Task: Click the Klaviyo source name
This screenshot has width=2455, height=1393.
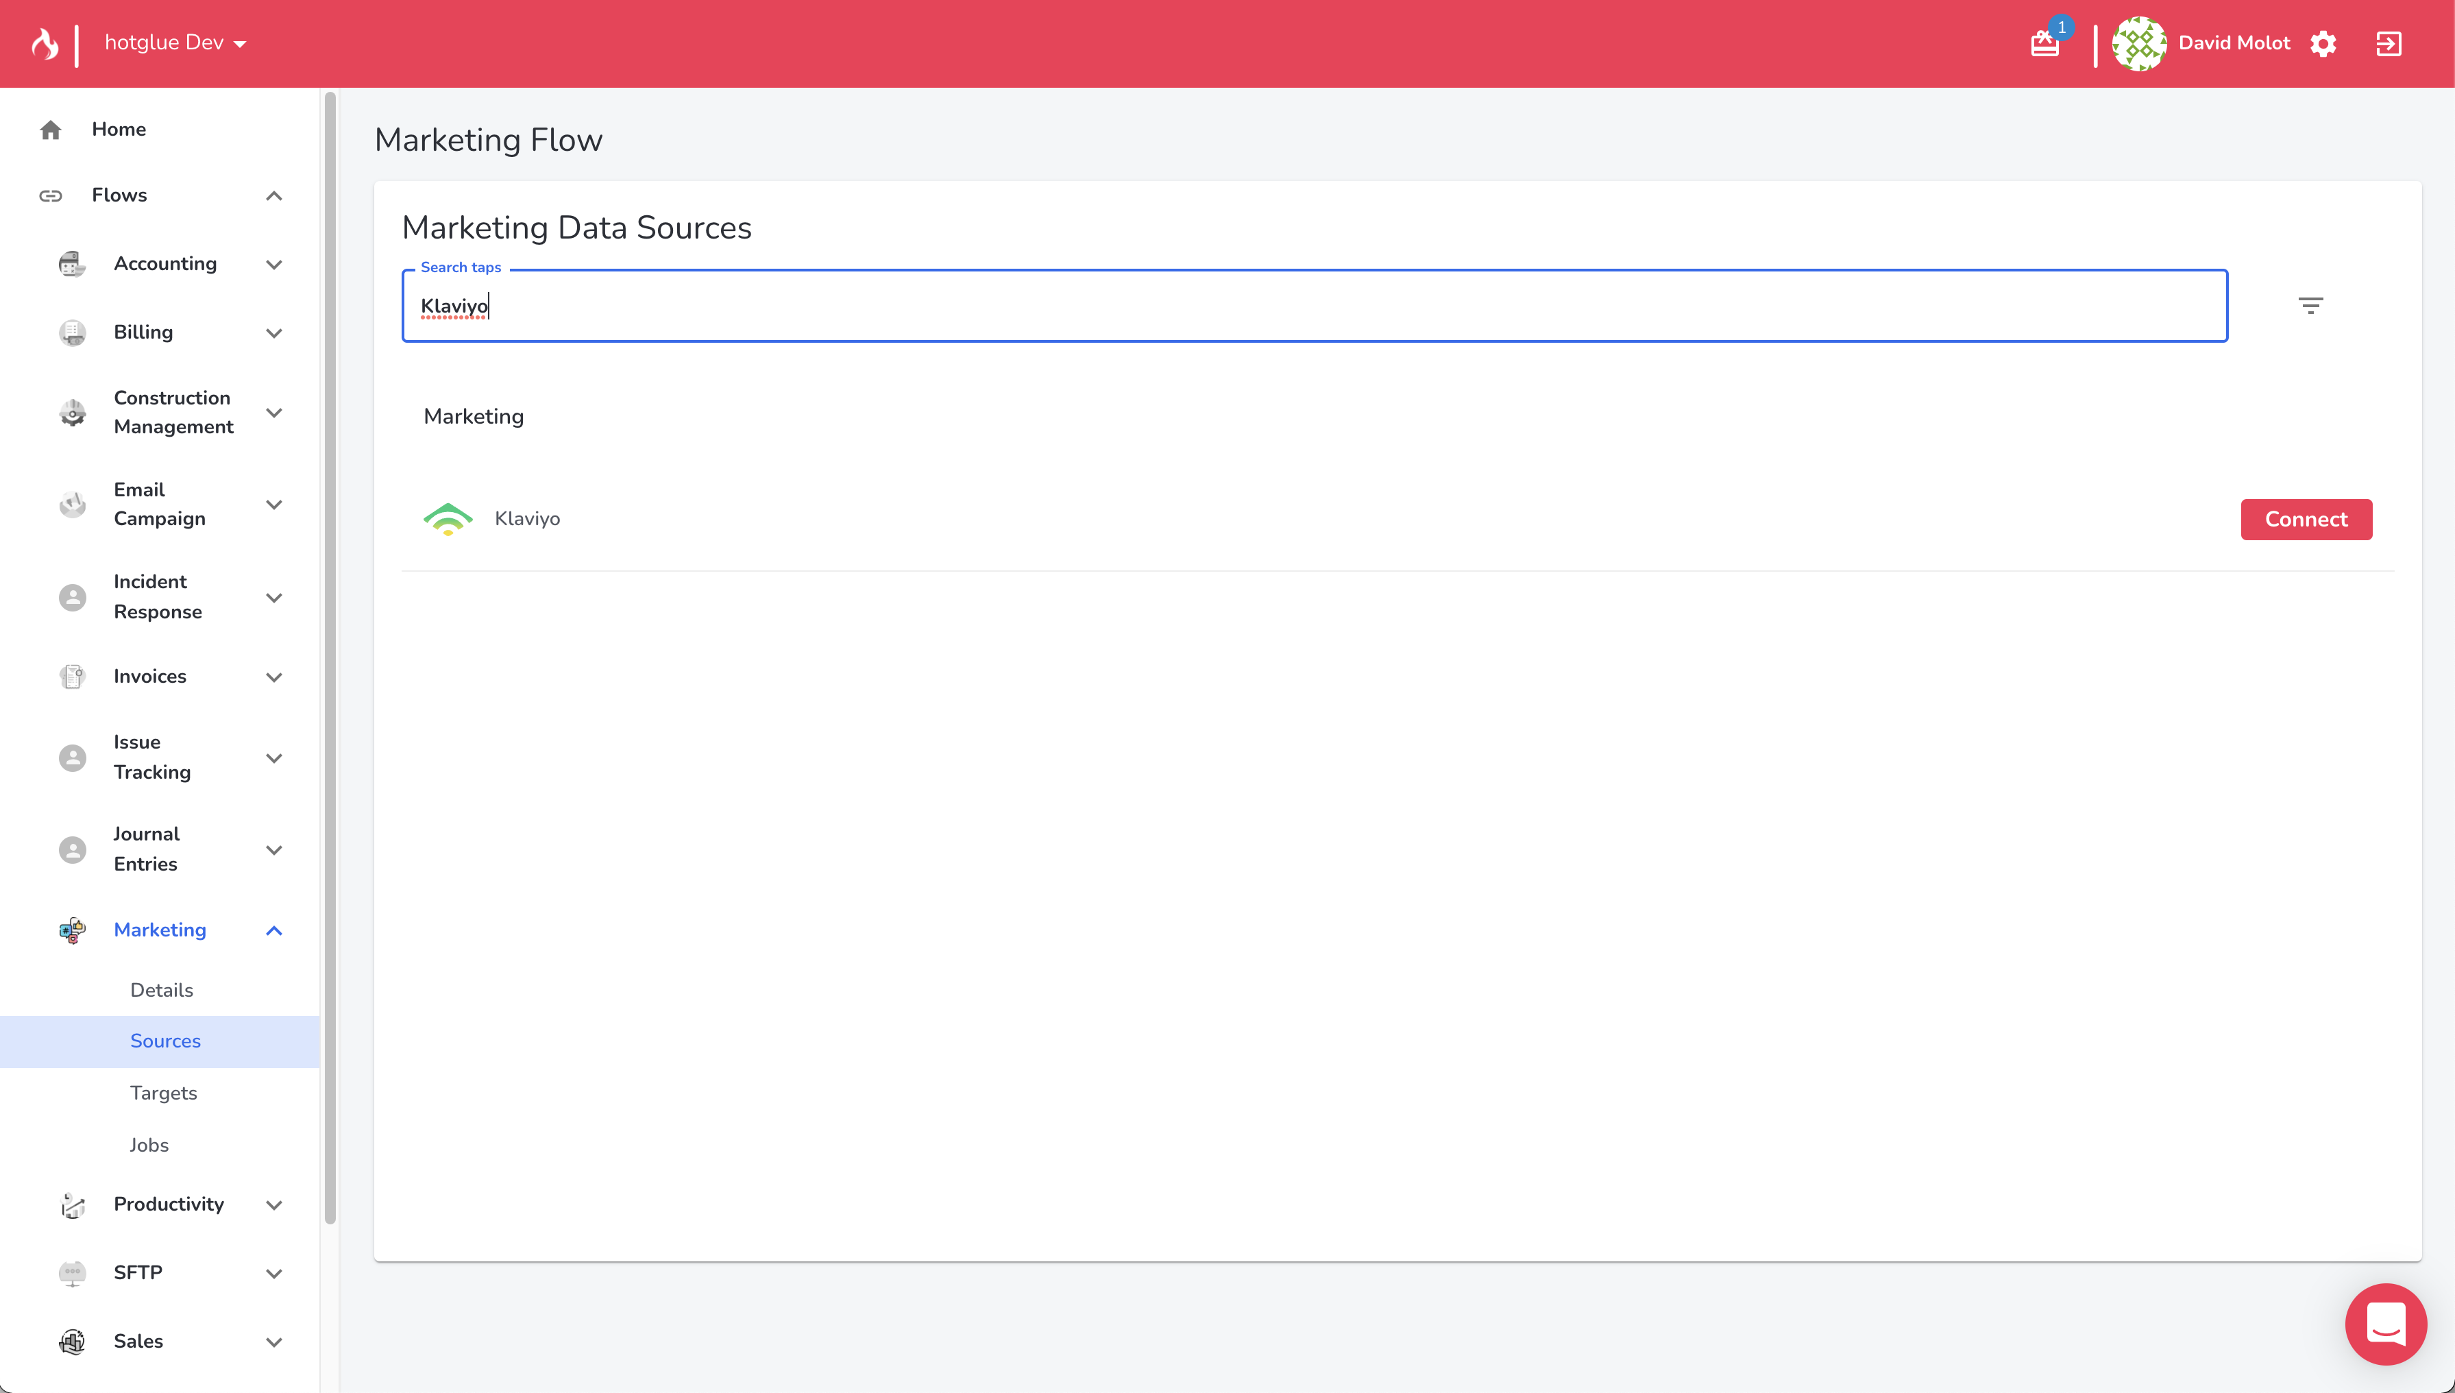Action: click(527, 518)
